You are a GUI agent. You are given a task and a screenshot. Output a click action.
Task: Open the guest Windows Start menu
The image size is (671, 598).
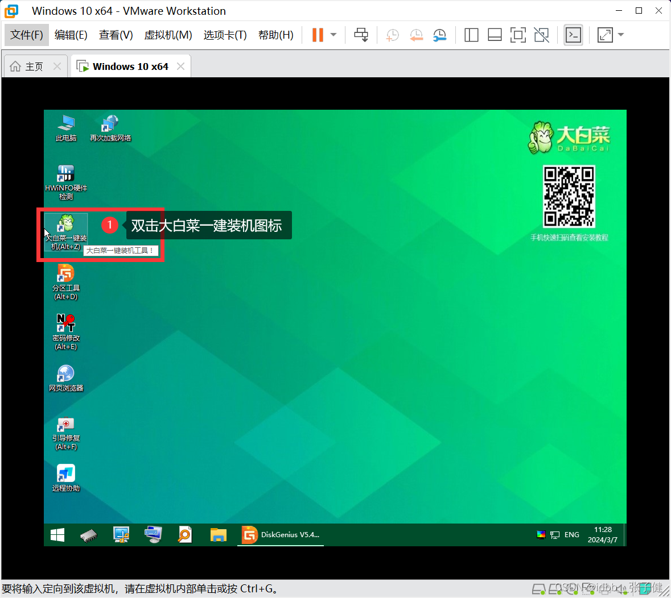point(57,535)
